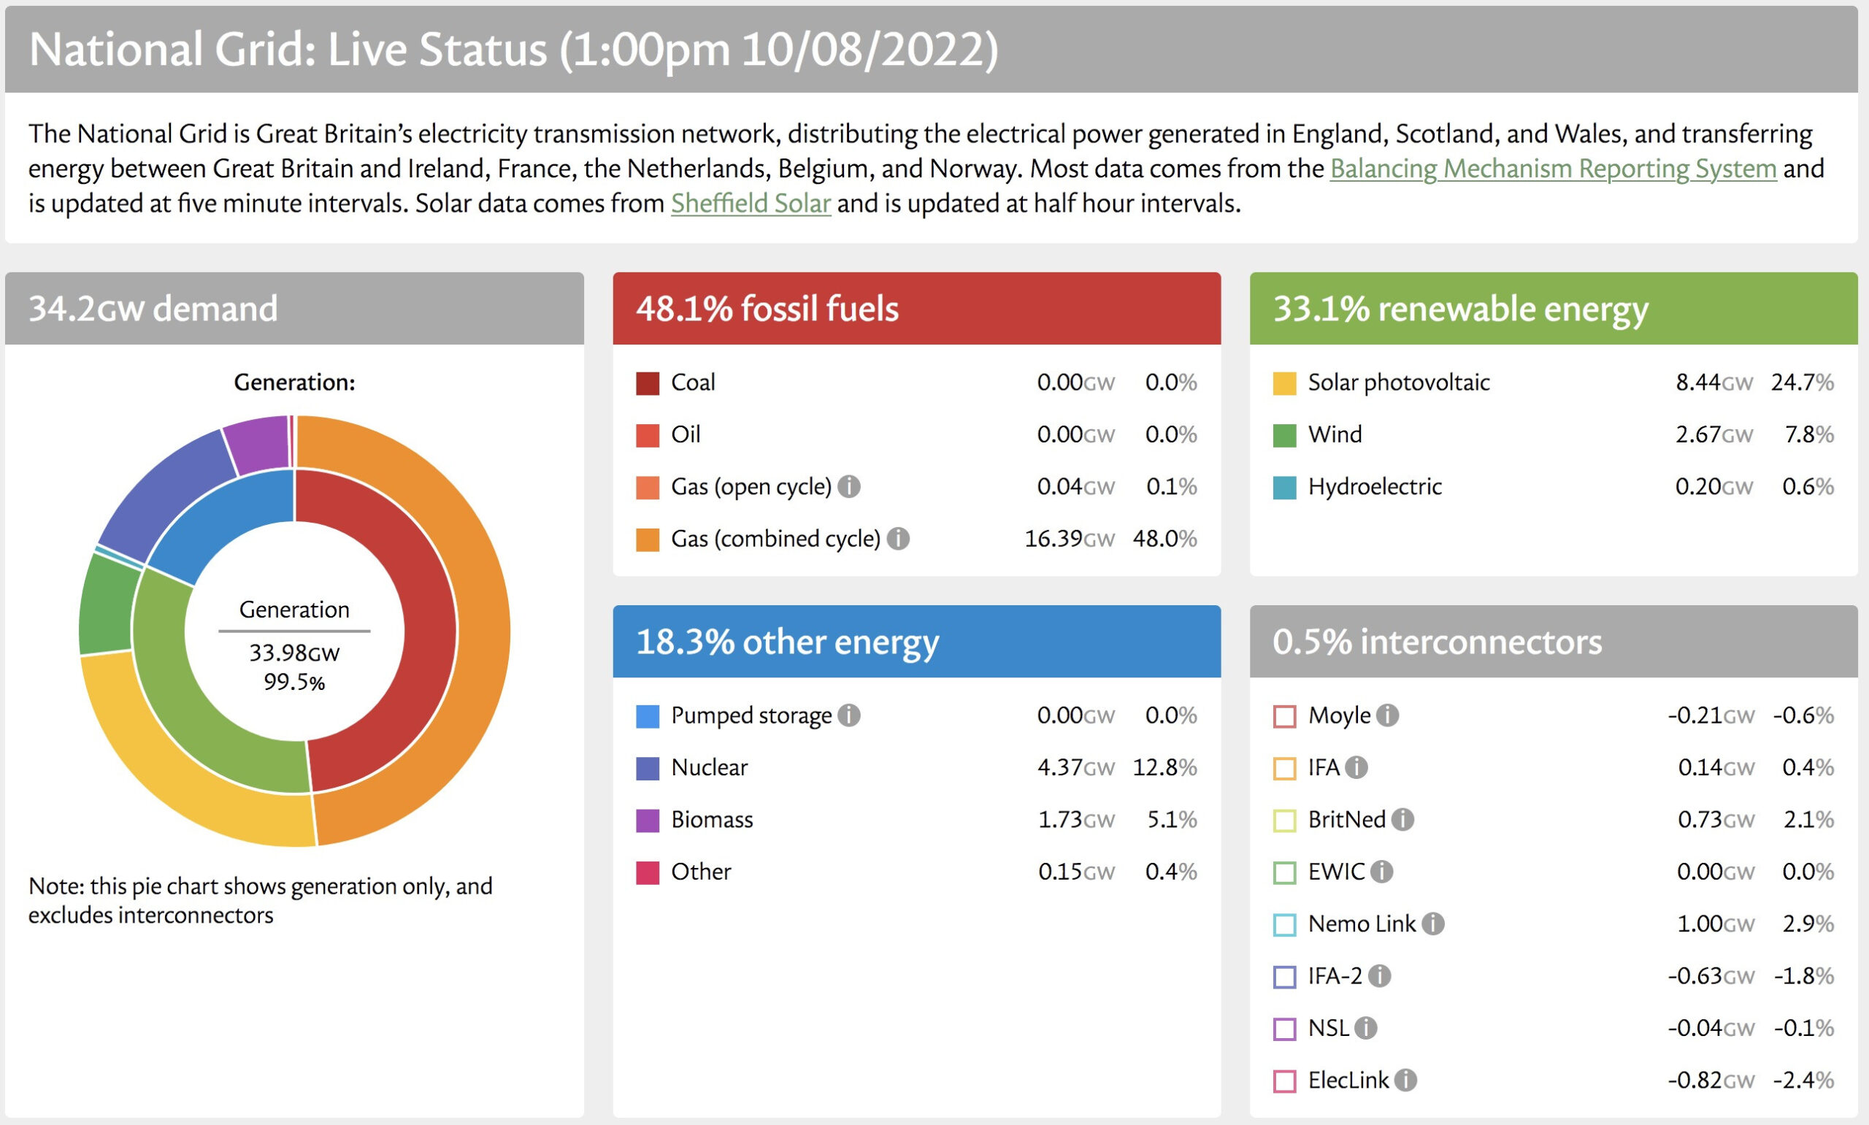Click the EWIC info icon

pos(1381,872)
